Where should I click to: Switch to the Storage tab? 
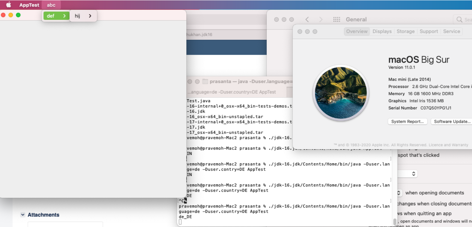(x=405, y=31)
